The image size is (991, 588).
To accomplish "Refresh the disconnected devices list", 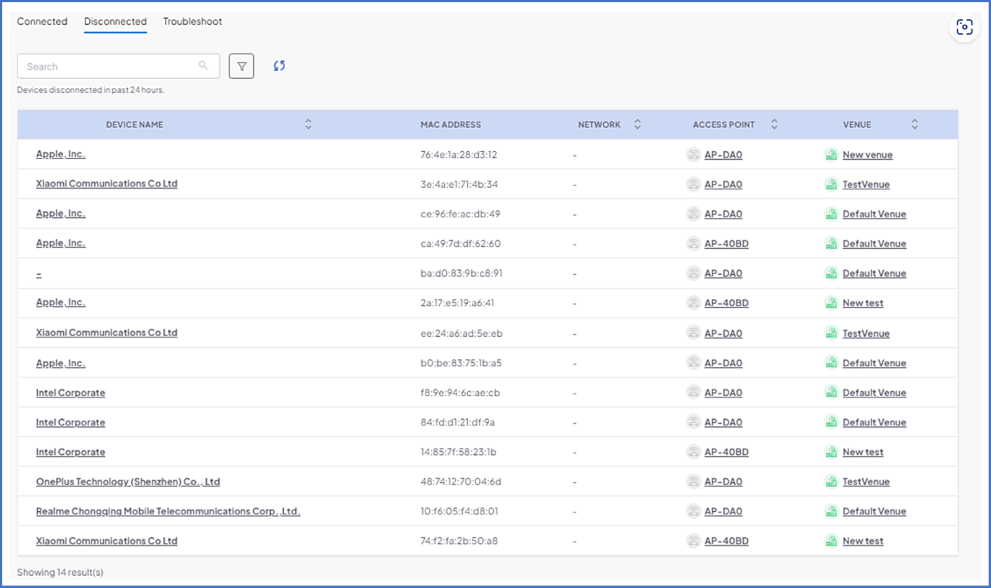I will (279, 66).
